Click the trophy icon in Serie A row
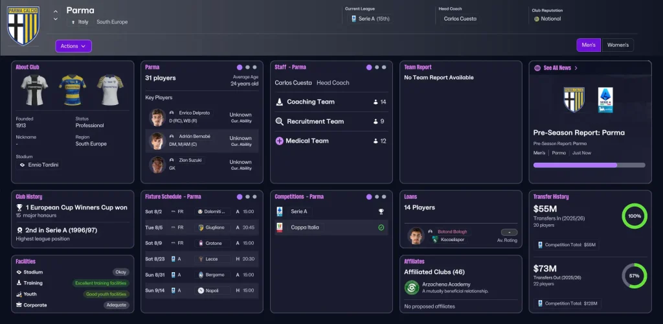Image resolution: width=663 pixels, height=324 pixels. click(x=381, y=211)
